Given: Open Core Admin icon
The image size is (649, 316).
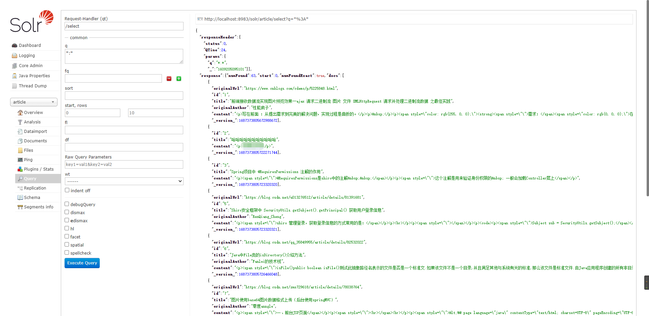Looking at the screenshot, I should pos(15,66).
